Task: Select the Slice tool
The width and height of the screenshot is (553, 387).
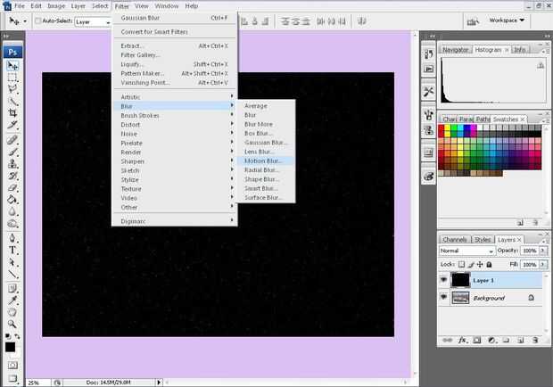Action: coord(12,125)
